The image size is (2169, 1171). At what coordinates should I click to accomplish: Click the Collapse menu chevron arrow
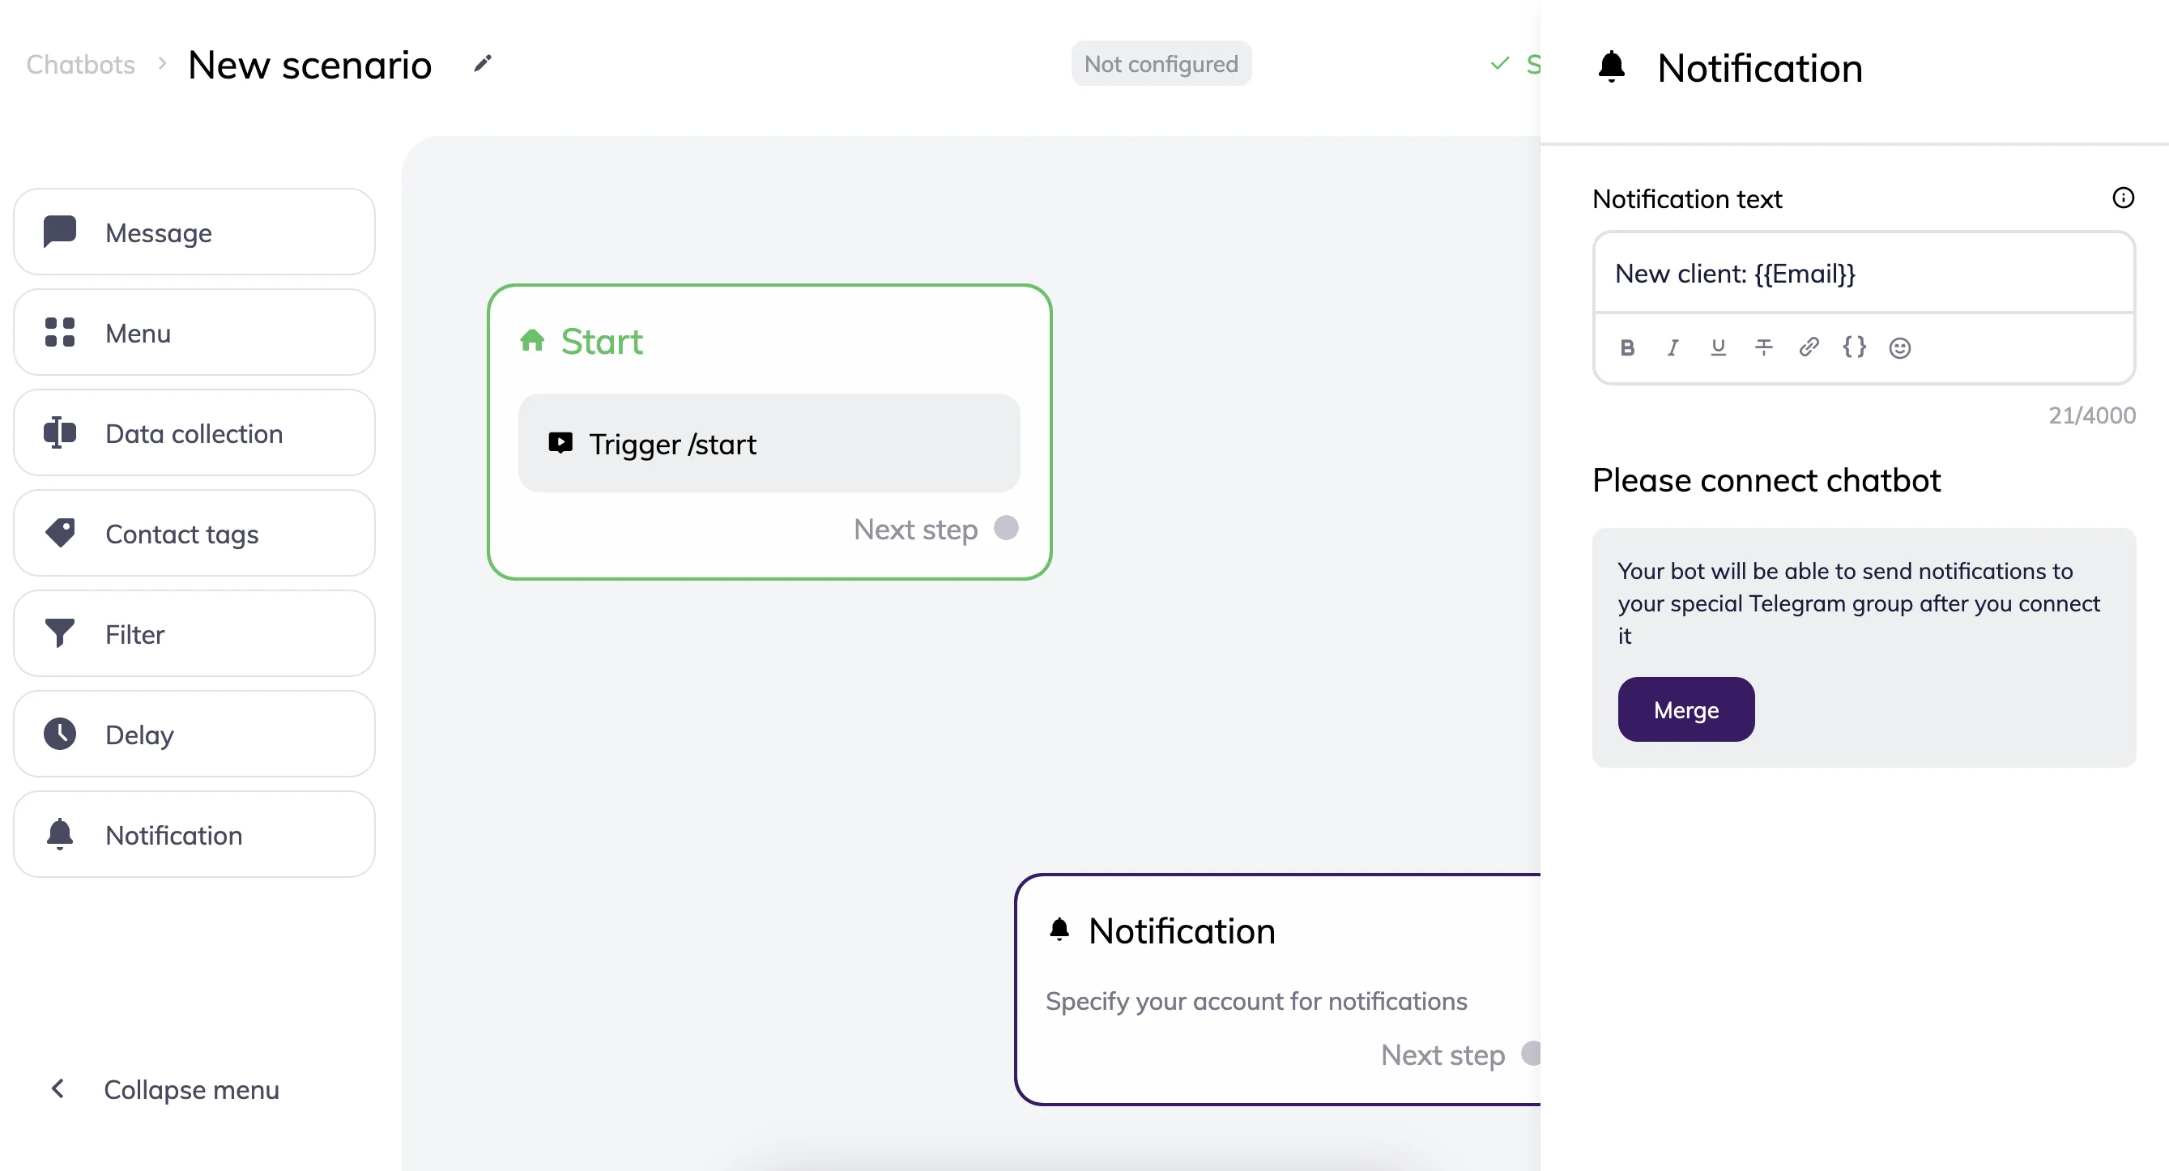[x=58, y=1088]
